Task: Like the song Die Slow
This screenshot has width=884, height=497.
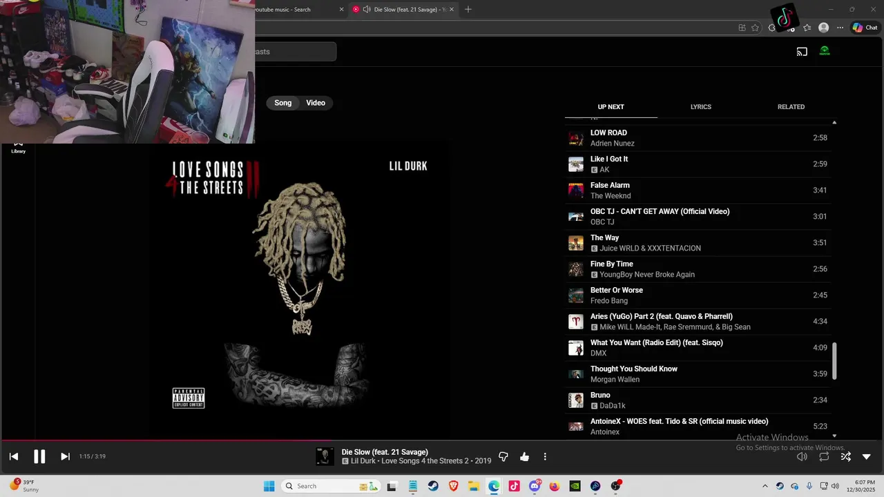Action: (524, 456)
